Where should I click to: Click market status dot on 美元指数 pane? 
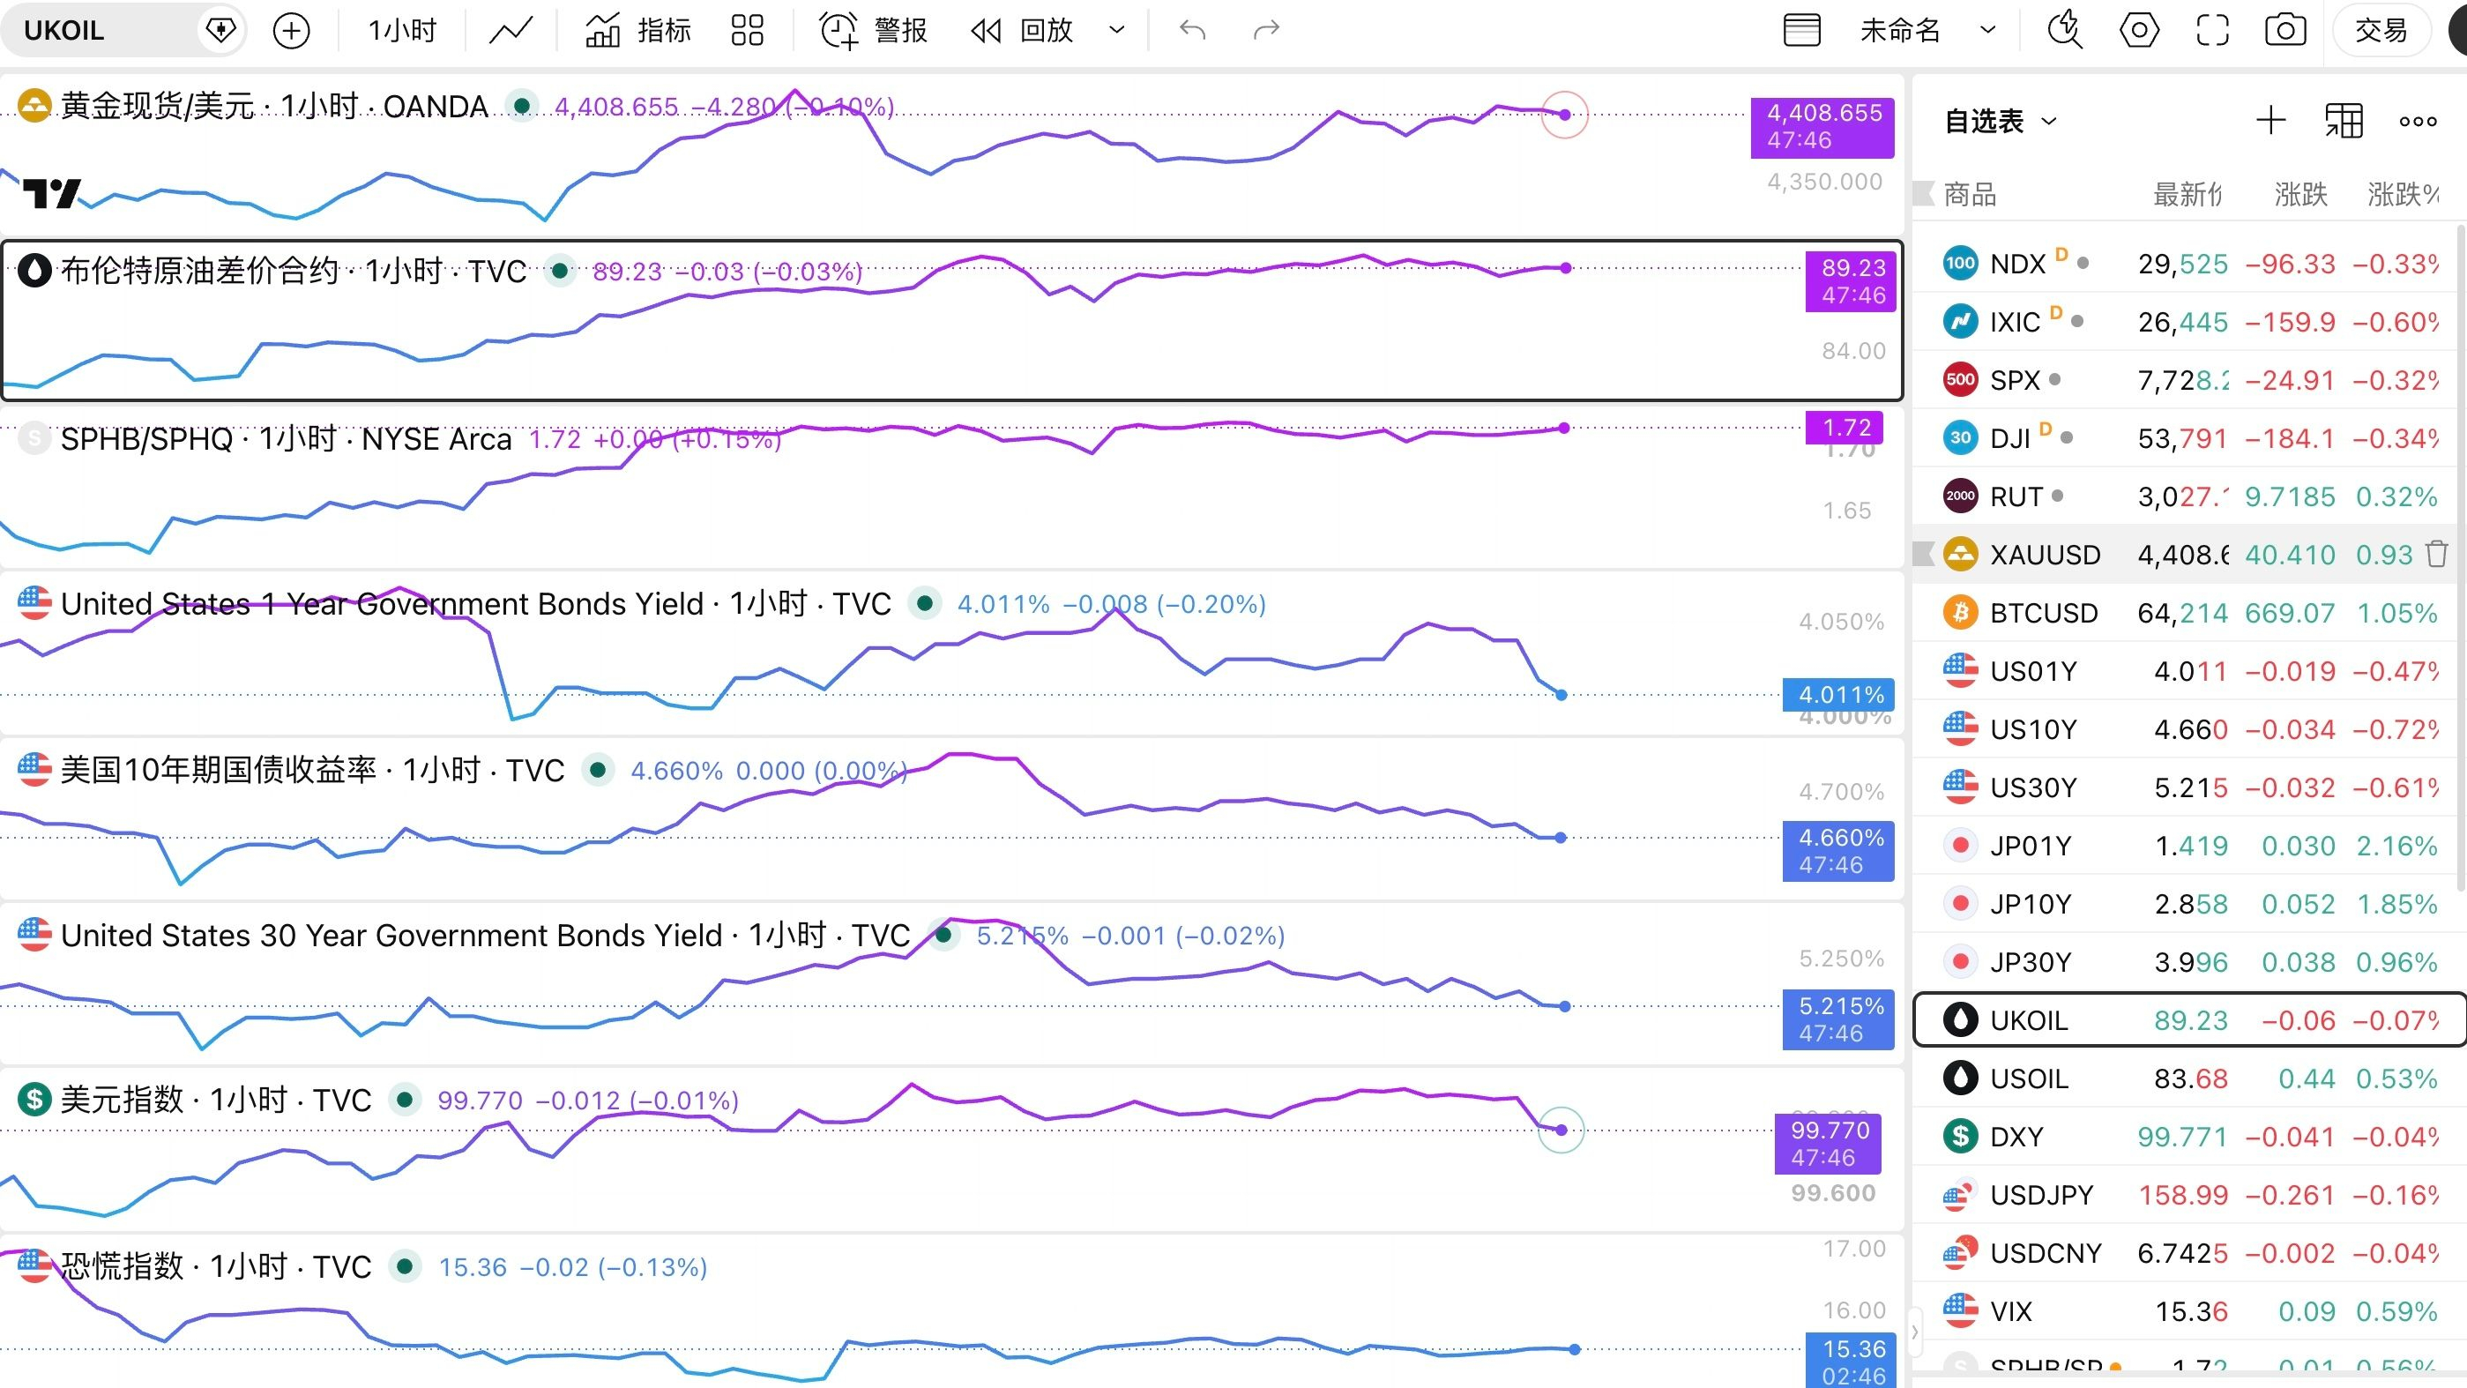(x=404, y=1100)
